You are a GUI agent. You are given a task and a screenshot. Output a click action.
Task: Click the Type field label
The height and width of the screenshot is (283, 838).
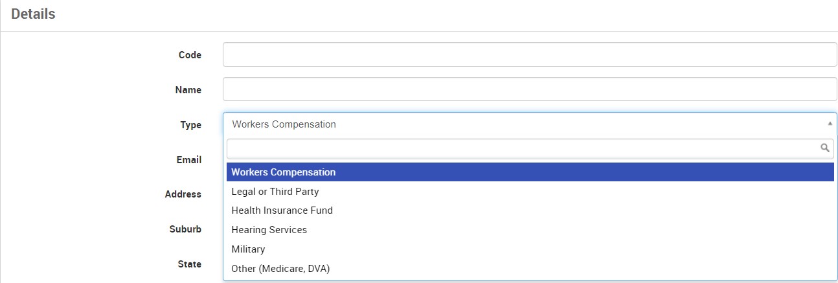click(190, 125)
